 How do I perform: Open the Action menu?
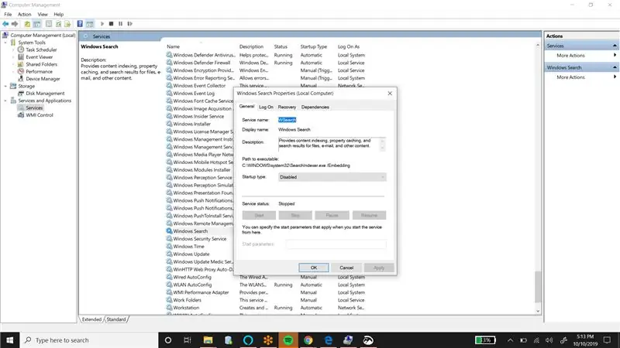click(x=24, y=14)
